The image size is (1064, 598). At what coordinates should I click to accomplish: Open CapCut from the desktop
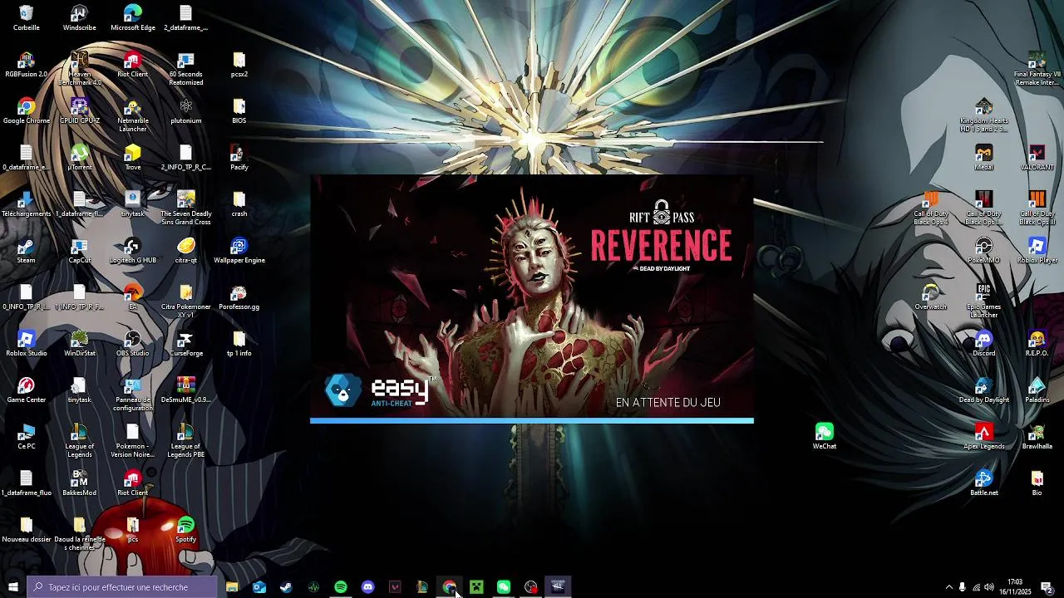pyautogui.click(x=80, y=251)
